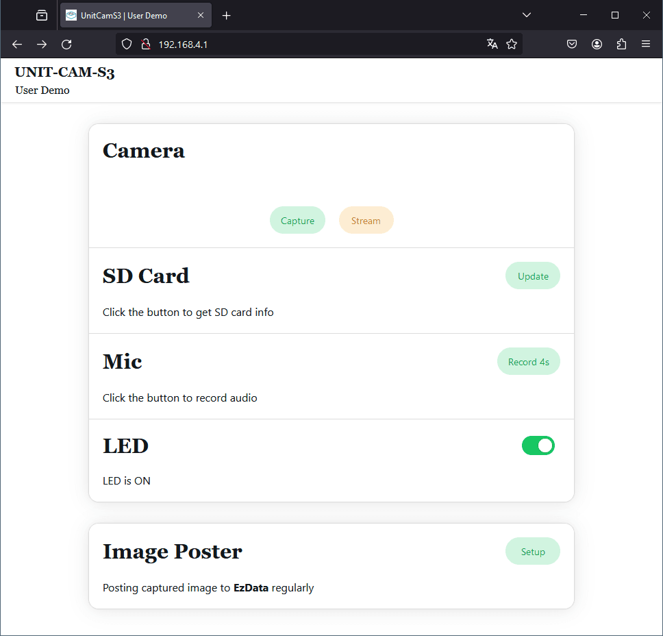Open the Firefox account profile icon
The height and width of the screenshot is (636, 663).
(x=597, y=45)
